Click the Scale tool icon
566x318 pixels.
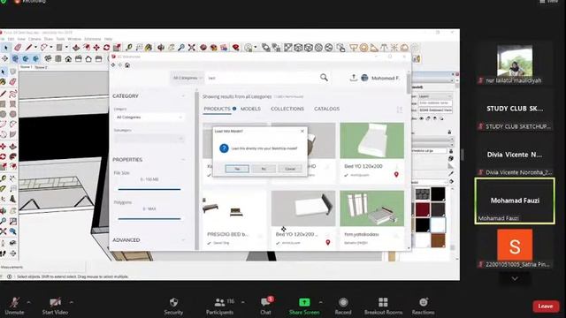[117, 48]
